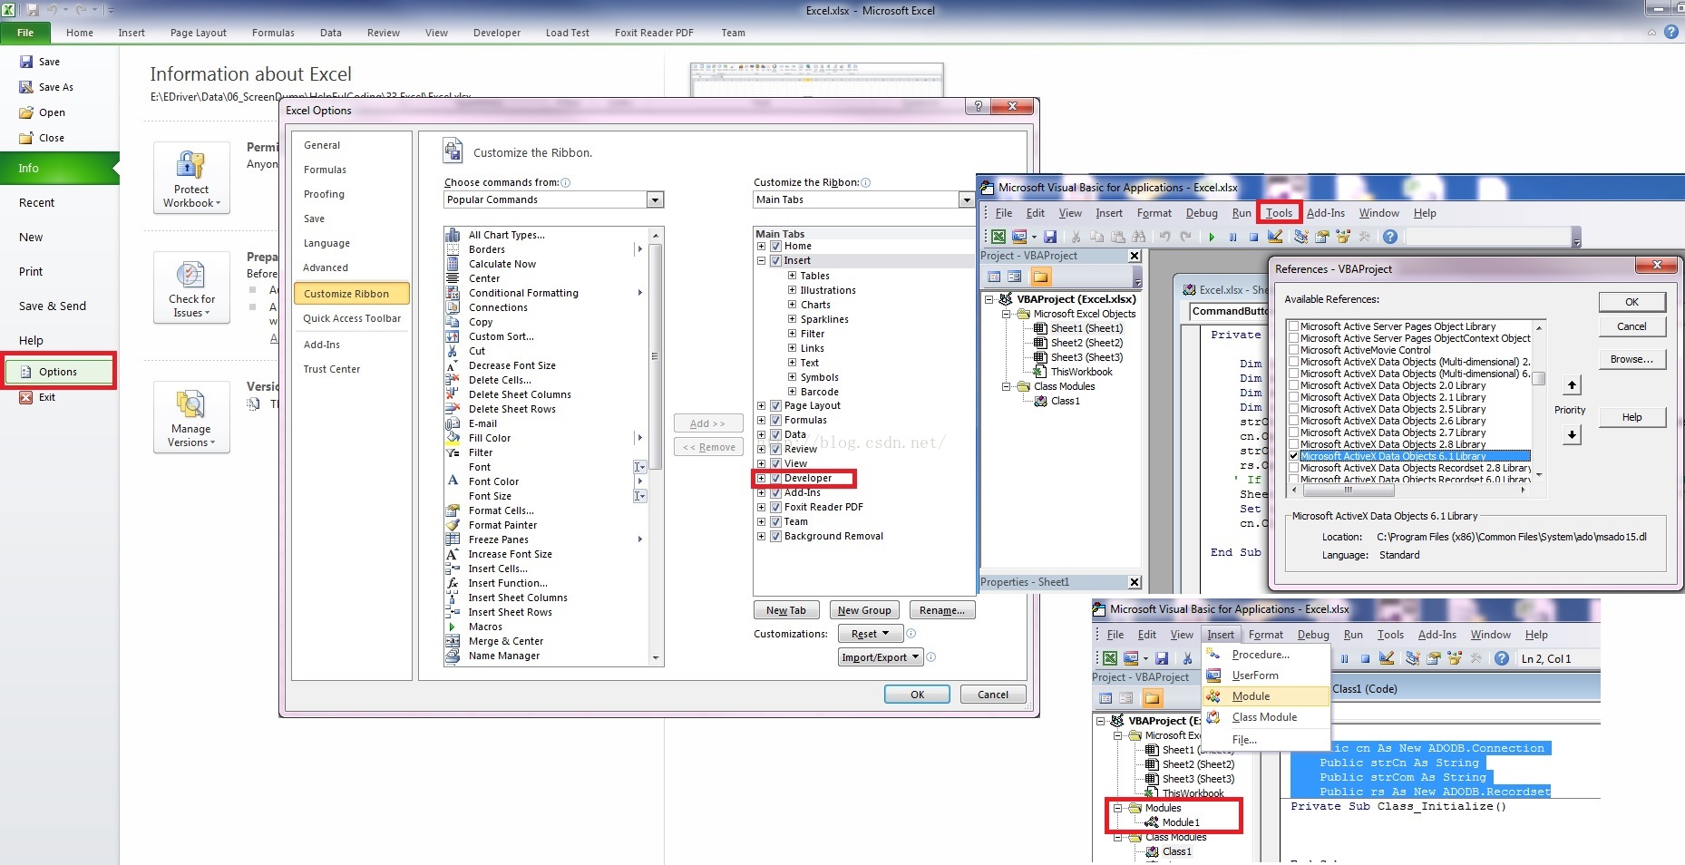Screen dimensions: 1685x865
Task: Collapse the Modules folder in lower VBA tree
Action: pyautogui.click(x=1118, y=808)
